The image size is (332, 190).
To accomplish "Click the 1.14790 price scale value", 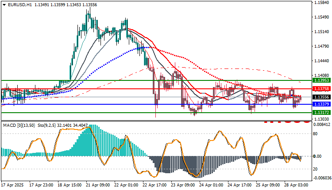I will pyautogui.click(x=321, y=46).
